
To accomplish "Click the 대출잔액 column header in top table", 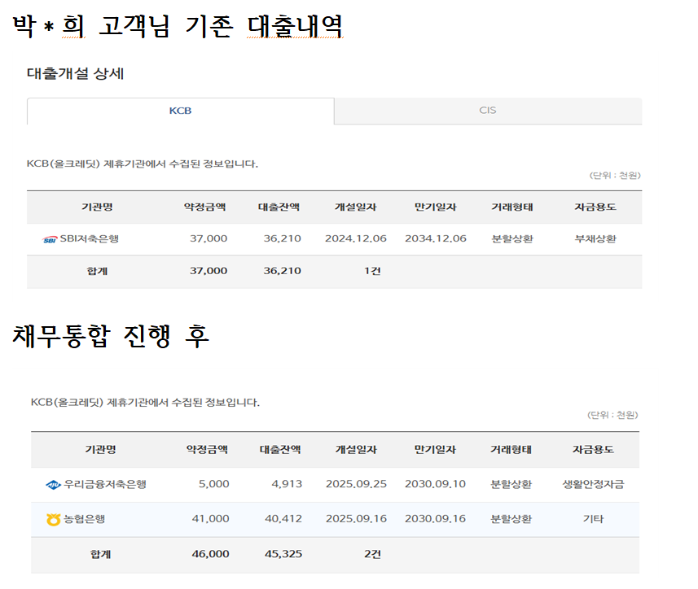I will 279,207.
